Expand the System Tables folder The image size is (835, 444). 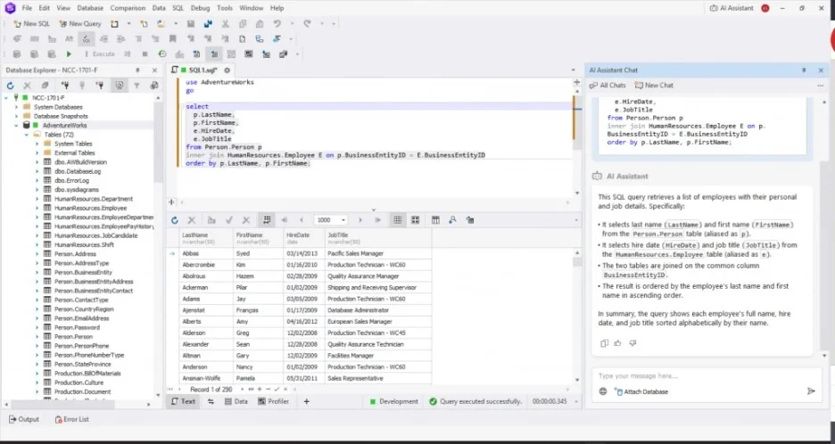tap(37, 144)
